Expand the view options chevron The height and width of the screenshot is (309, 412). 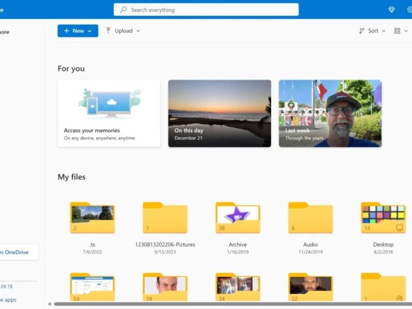406,31
